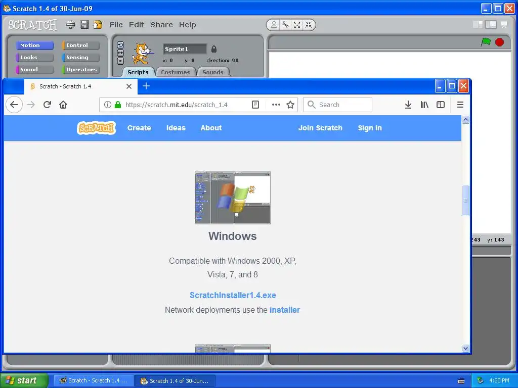Click Join Scratch link
Screen dimensions: 518x388
[x=320, y=128]
